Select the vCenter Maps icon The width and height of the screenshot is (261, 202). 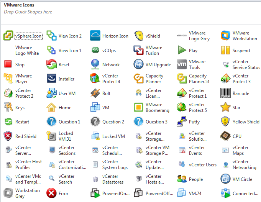(x=225, y=150)
